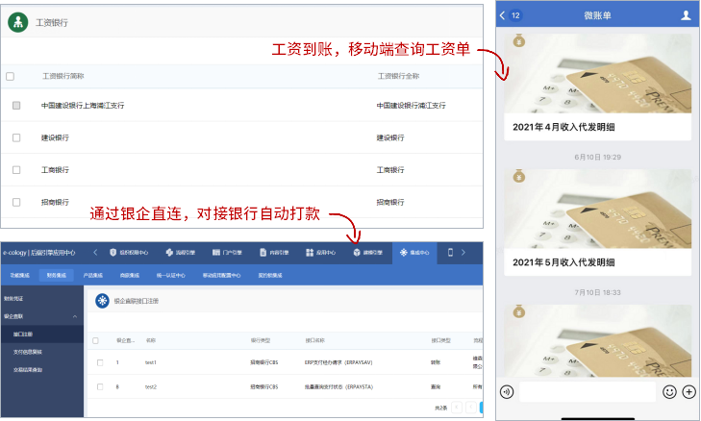Tap the back arrow in 微账单 header

pos(503,15)
